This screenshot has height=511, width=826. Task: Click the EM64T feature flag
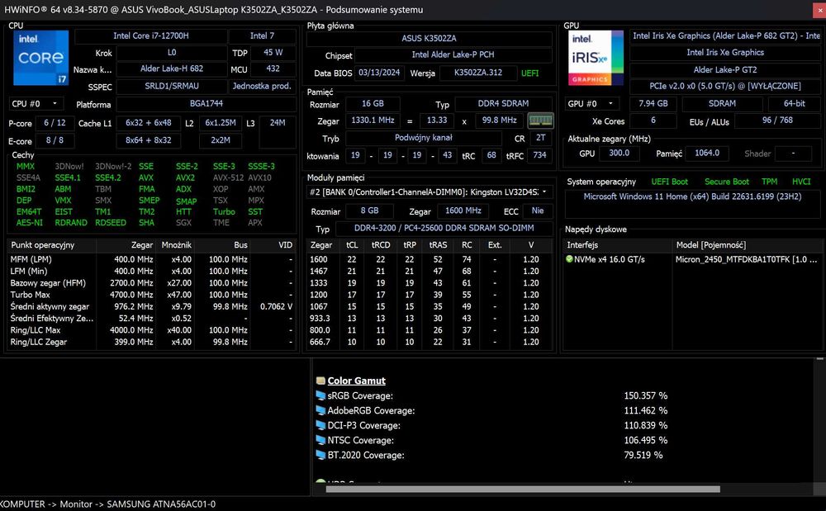click(29, 211)
